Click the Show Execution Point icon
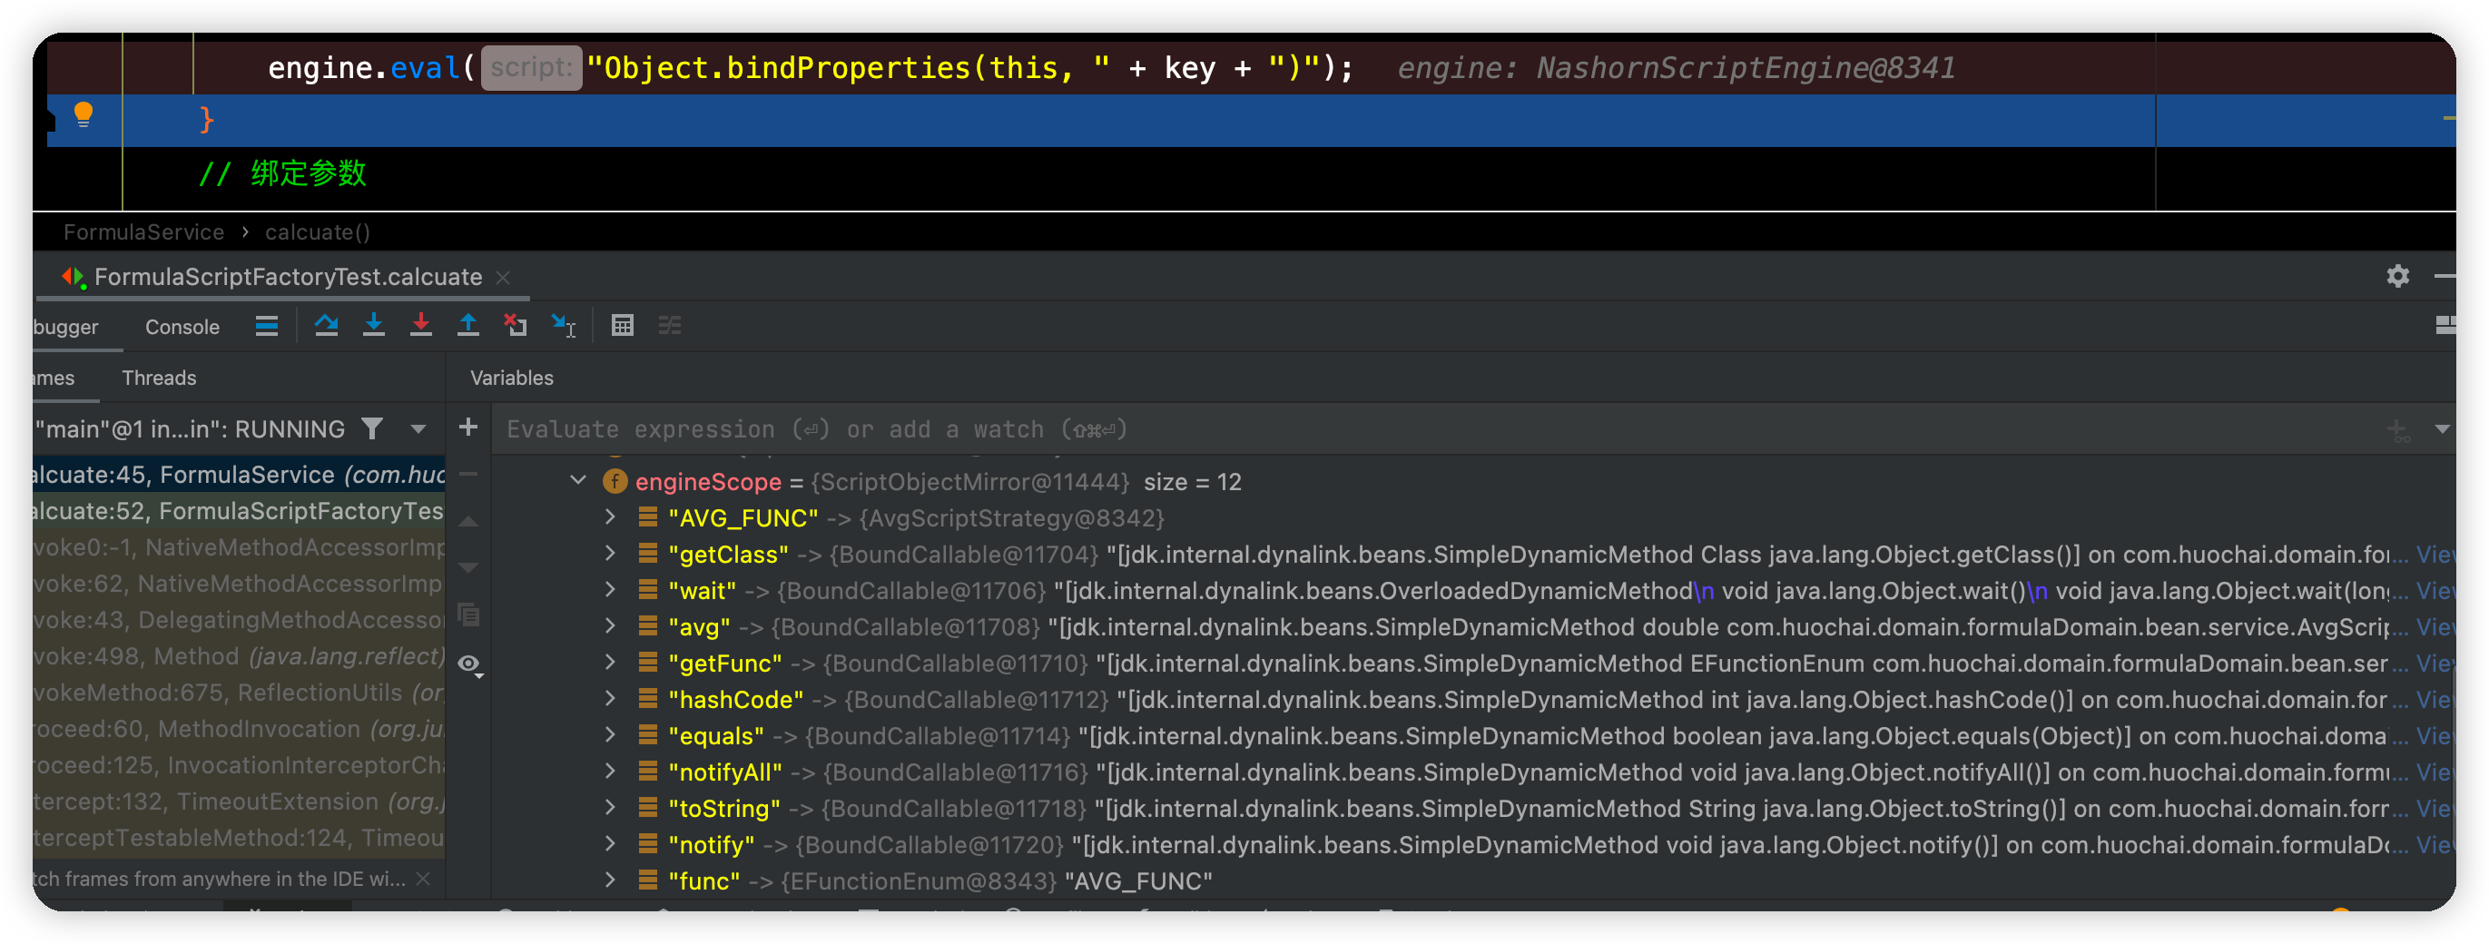2489x944 pixels. (x=267, y=326)
